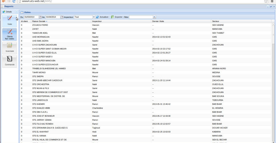Click the Actualiser button
The image size is (276, 143).
pyautogui.click(x=102, y=17)
